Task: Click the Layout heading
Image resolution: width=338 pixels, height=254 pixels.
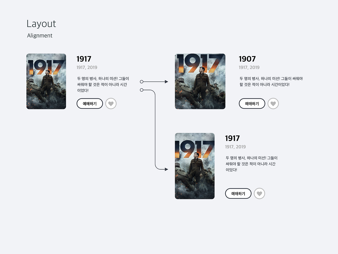Action: pyautogui.click(x=41, y=24)
